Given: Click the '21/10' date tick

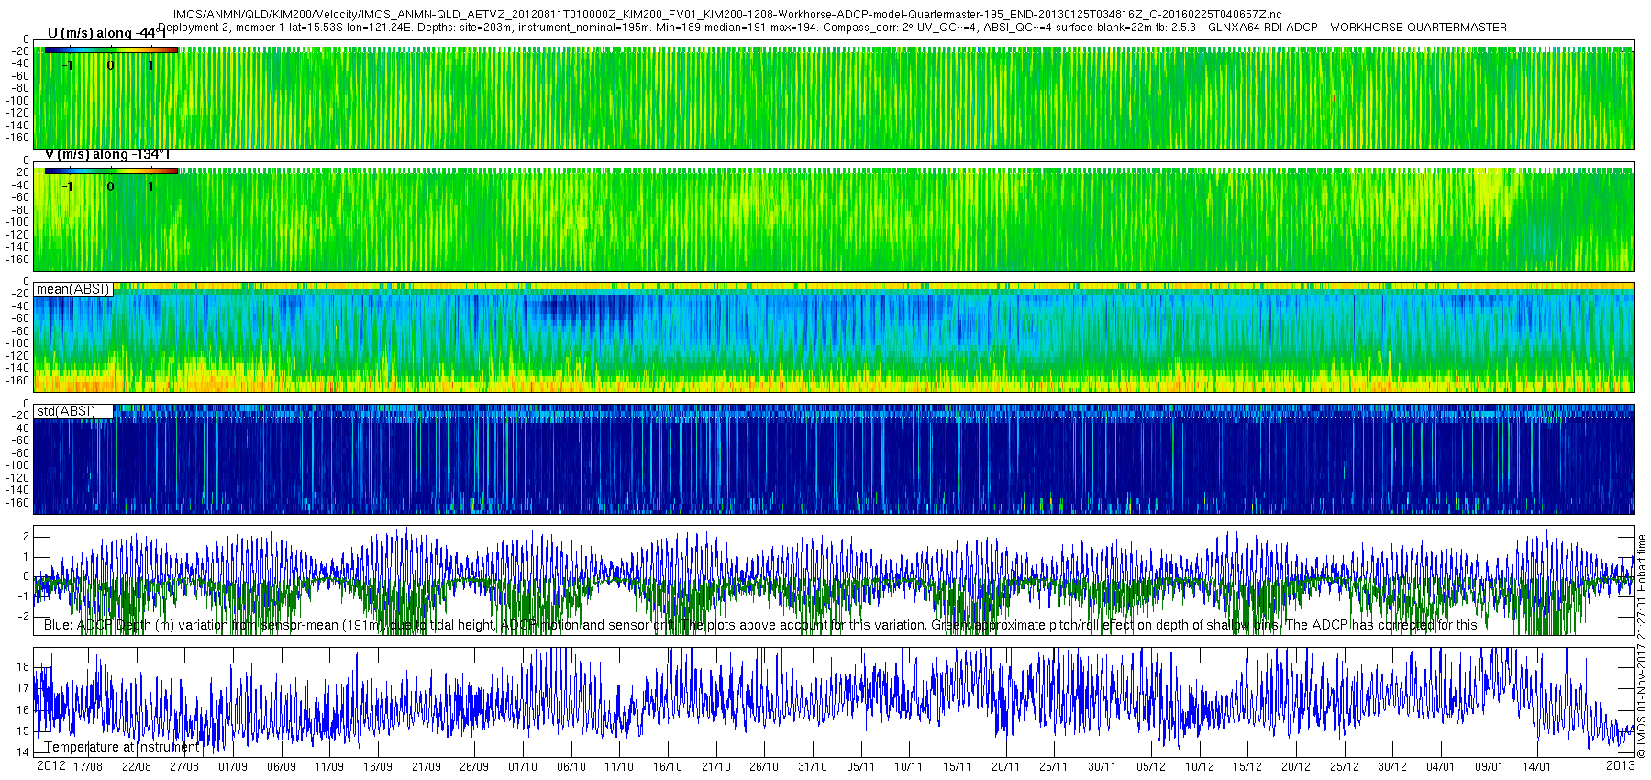Looking at the screenshot, I should pyautogui.click(x=716, y=767).
